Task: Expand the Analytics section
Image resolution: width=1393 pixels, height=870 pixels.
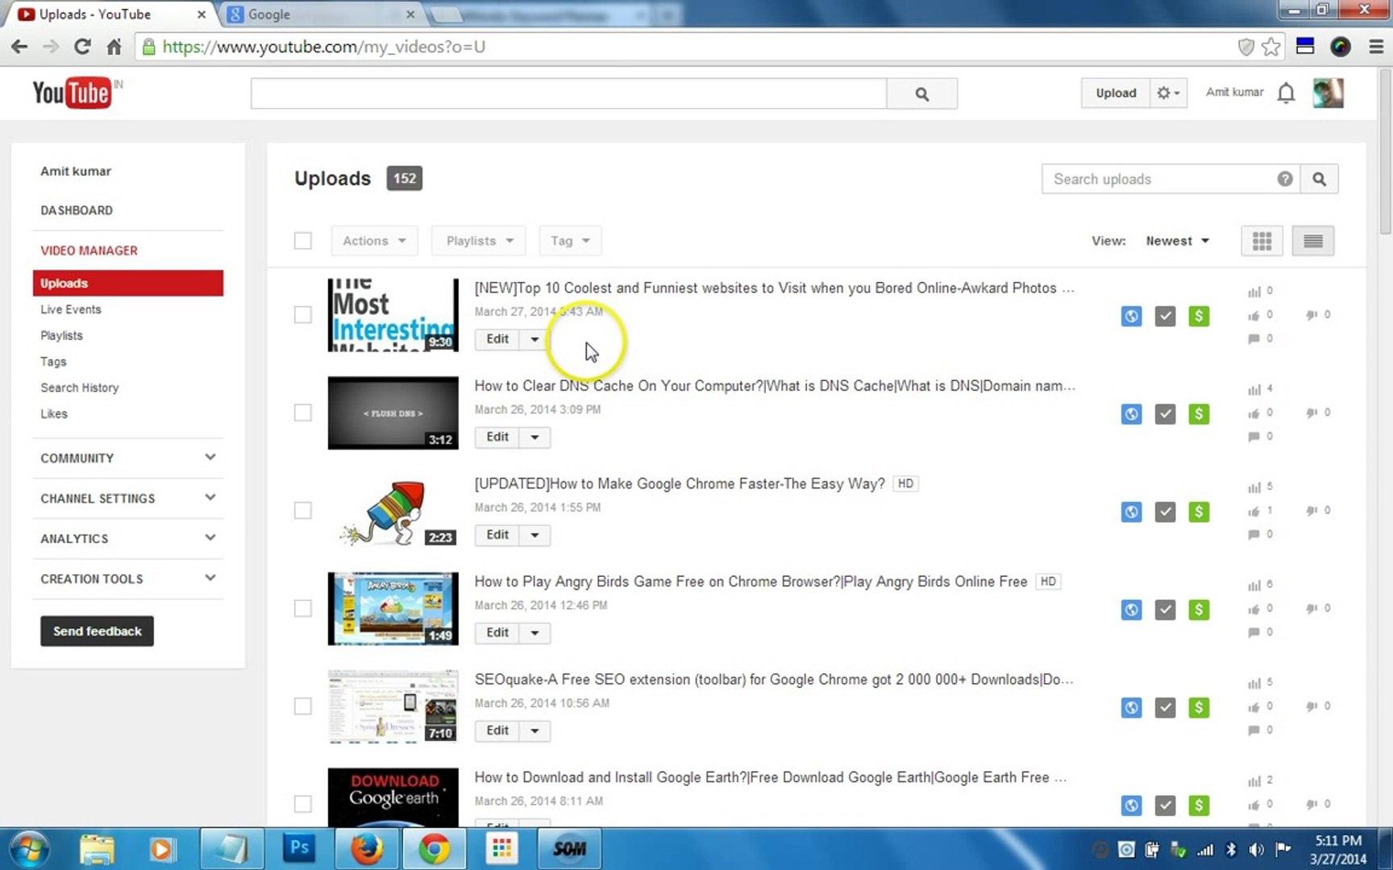Action: coord(128,539)
